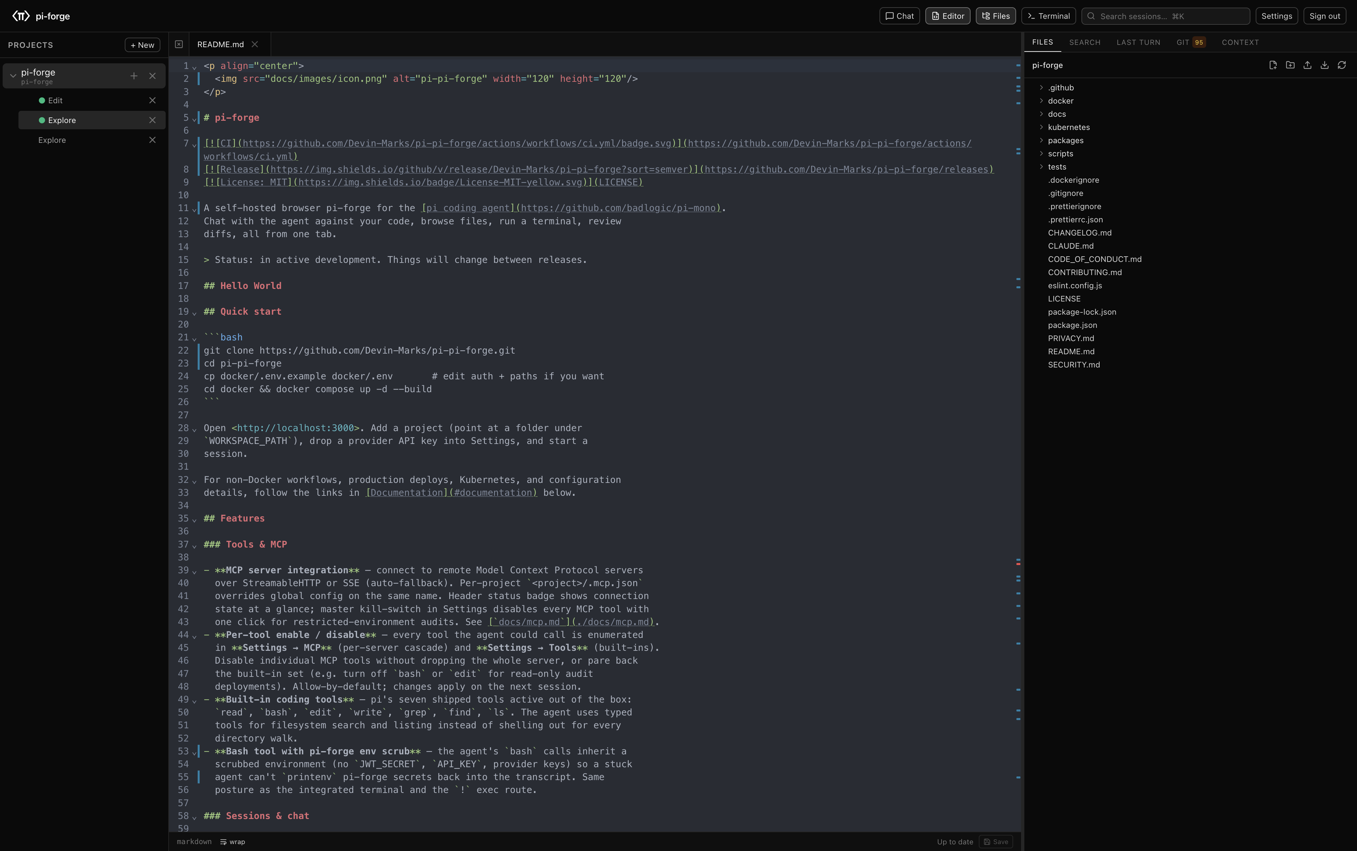1357x851 pixels.
Task: Toggle the Terminal panel
Action: click(1048, 16)
